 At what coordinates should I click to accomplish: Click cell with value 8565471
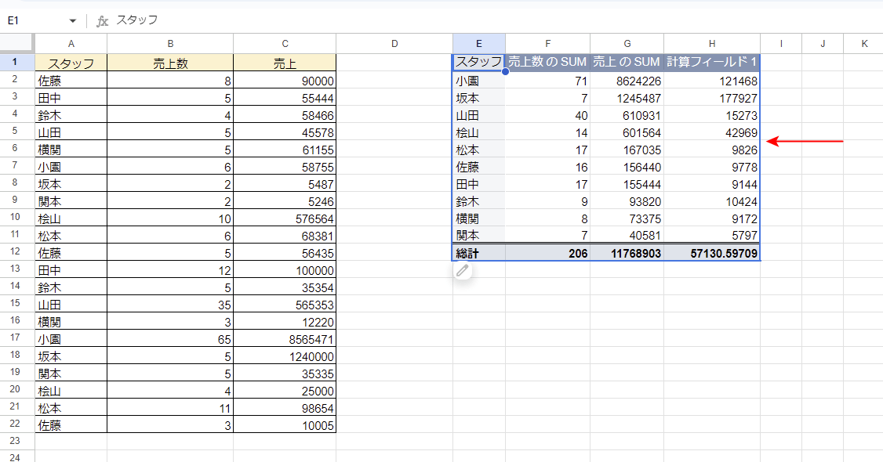point(284,339)
